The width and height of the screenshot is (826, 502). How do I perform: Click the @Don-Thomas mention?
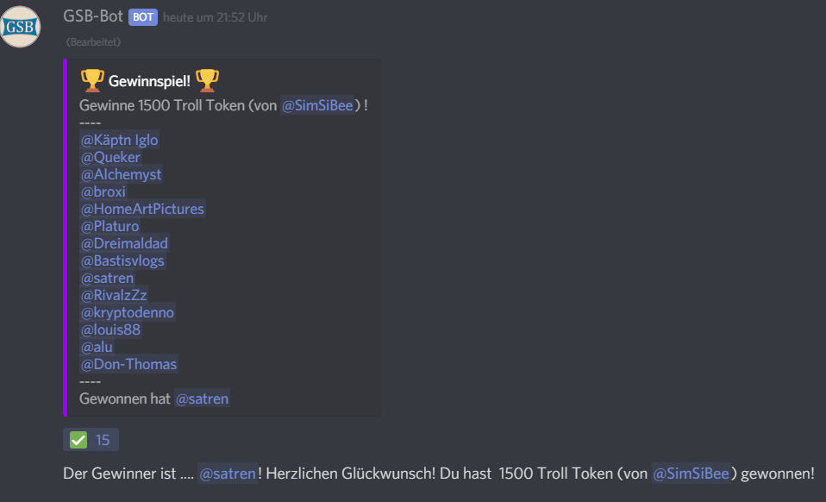128,365
